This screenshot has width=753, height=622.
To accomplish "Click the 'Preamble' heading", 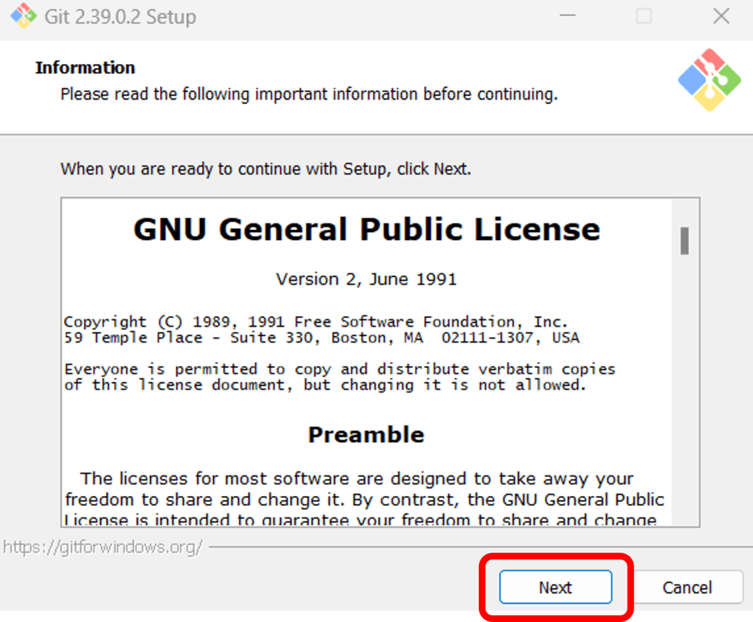I will 366,435.
